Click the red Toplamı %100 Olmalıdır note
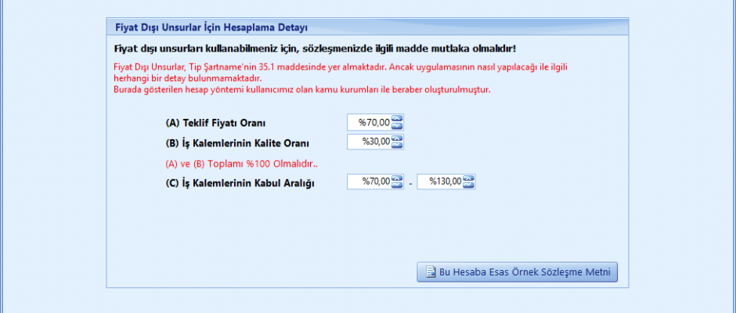 coord(241,164)
